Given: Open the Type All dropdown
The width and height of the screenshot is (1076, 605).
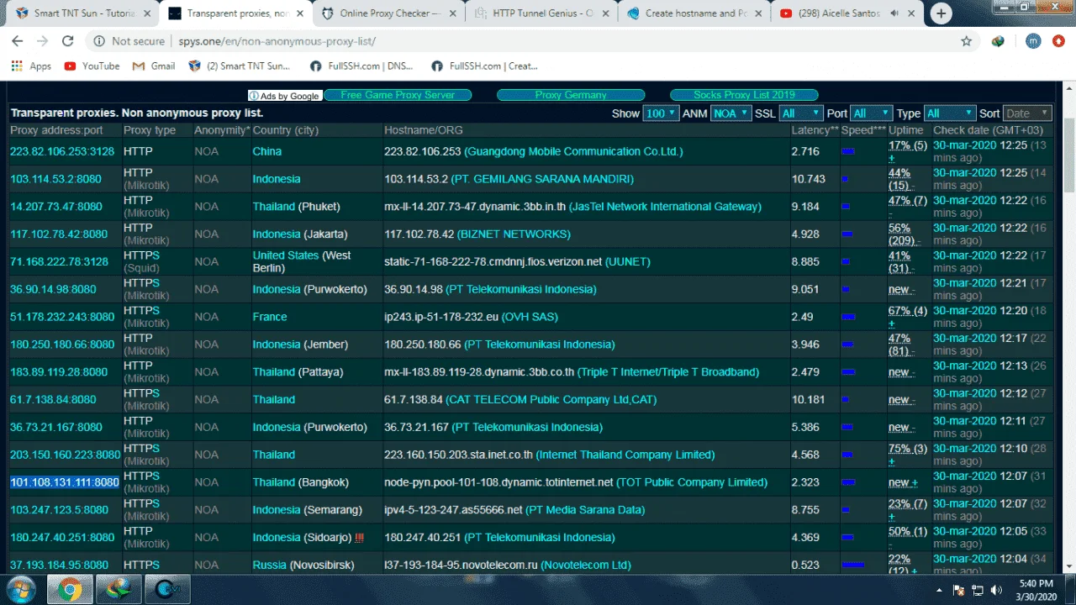Looking at the screenshot, I should click(x=950, y=113).
